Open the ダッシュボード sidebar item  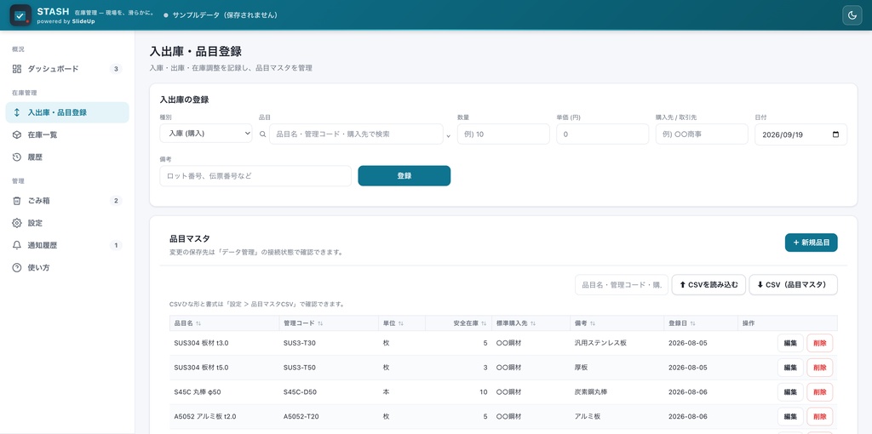[66, 69]
